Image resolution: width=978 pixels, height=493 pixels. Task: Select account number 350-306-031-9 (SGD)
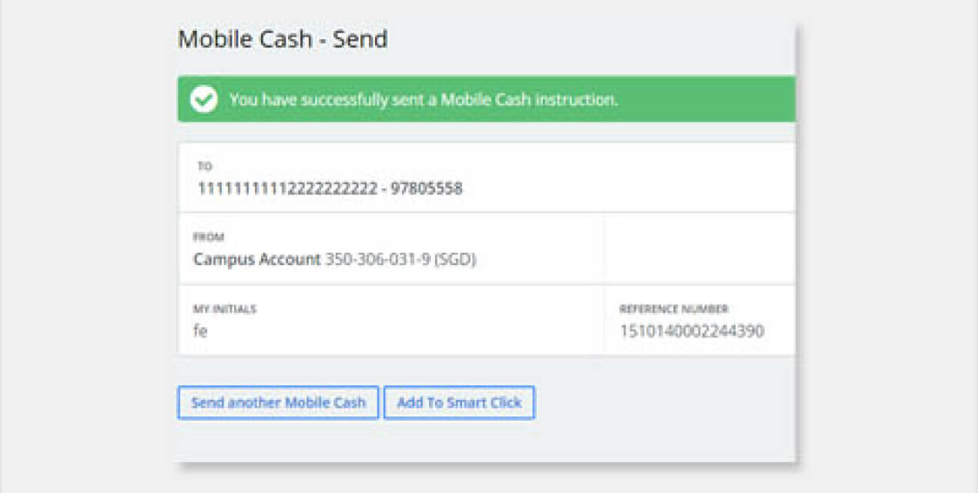[400, 260]
